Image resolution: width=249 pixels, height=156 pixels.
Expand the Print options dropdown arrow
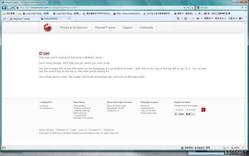point(202,18)
